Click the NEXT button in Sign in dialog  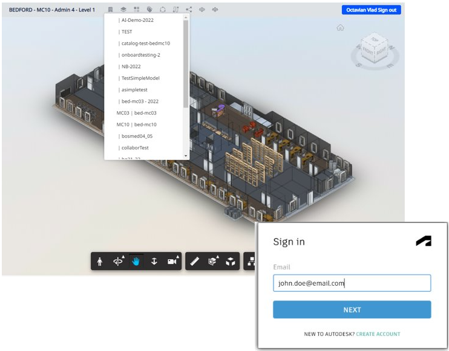352,309
